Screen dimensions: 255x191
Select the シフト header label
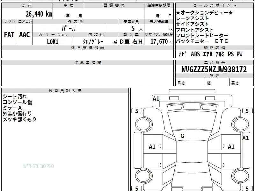(x=9, y=21)
